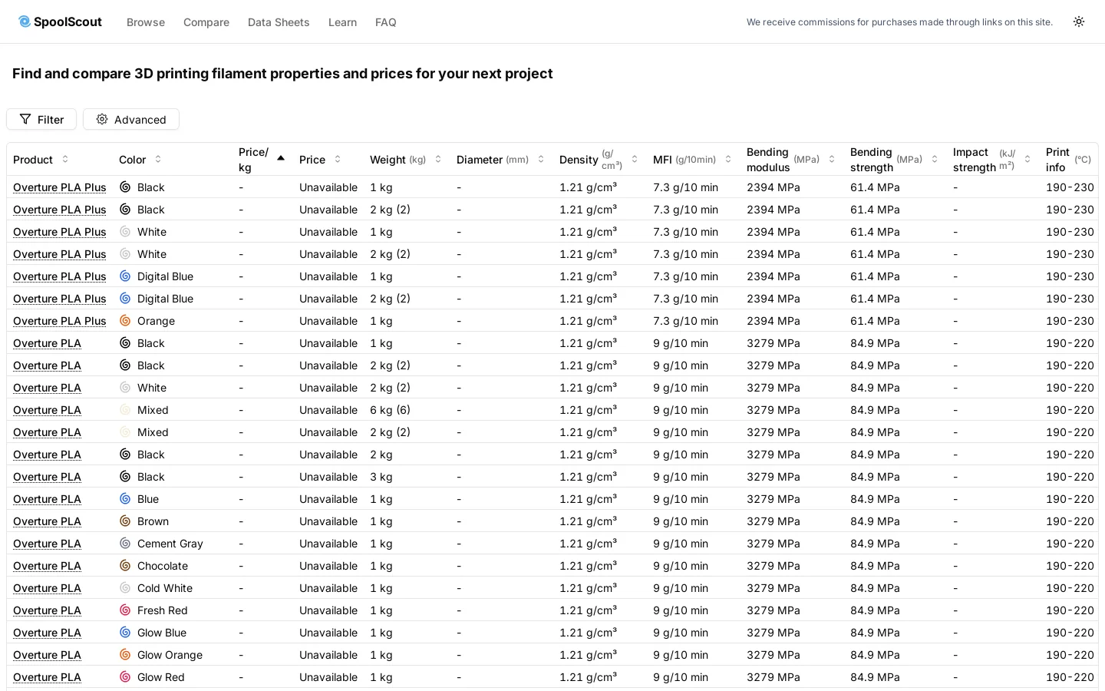Open Overture PLA link in Glow Red row

point(47,677)
